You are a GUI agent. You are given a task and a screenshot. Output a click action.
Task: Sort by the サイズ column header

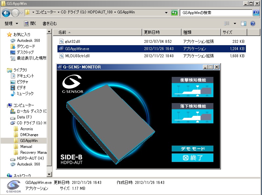tap(234, 32)
